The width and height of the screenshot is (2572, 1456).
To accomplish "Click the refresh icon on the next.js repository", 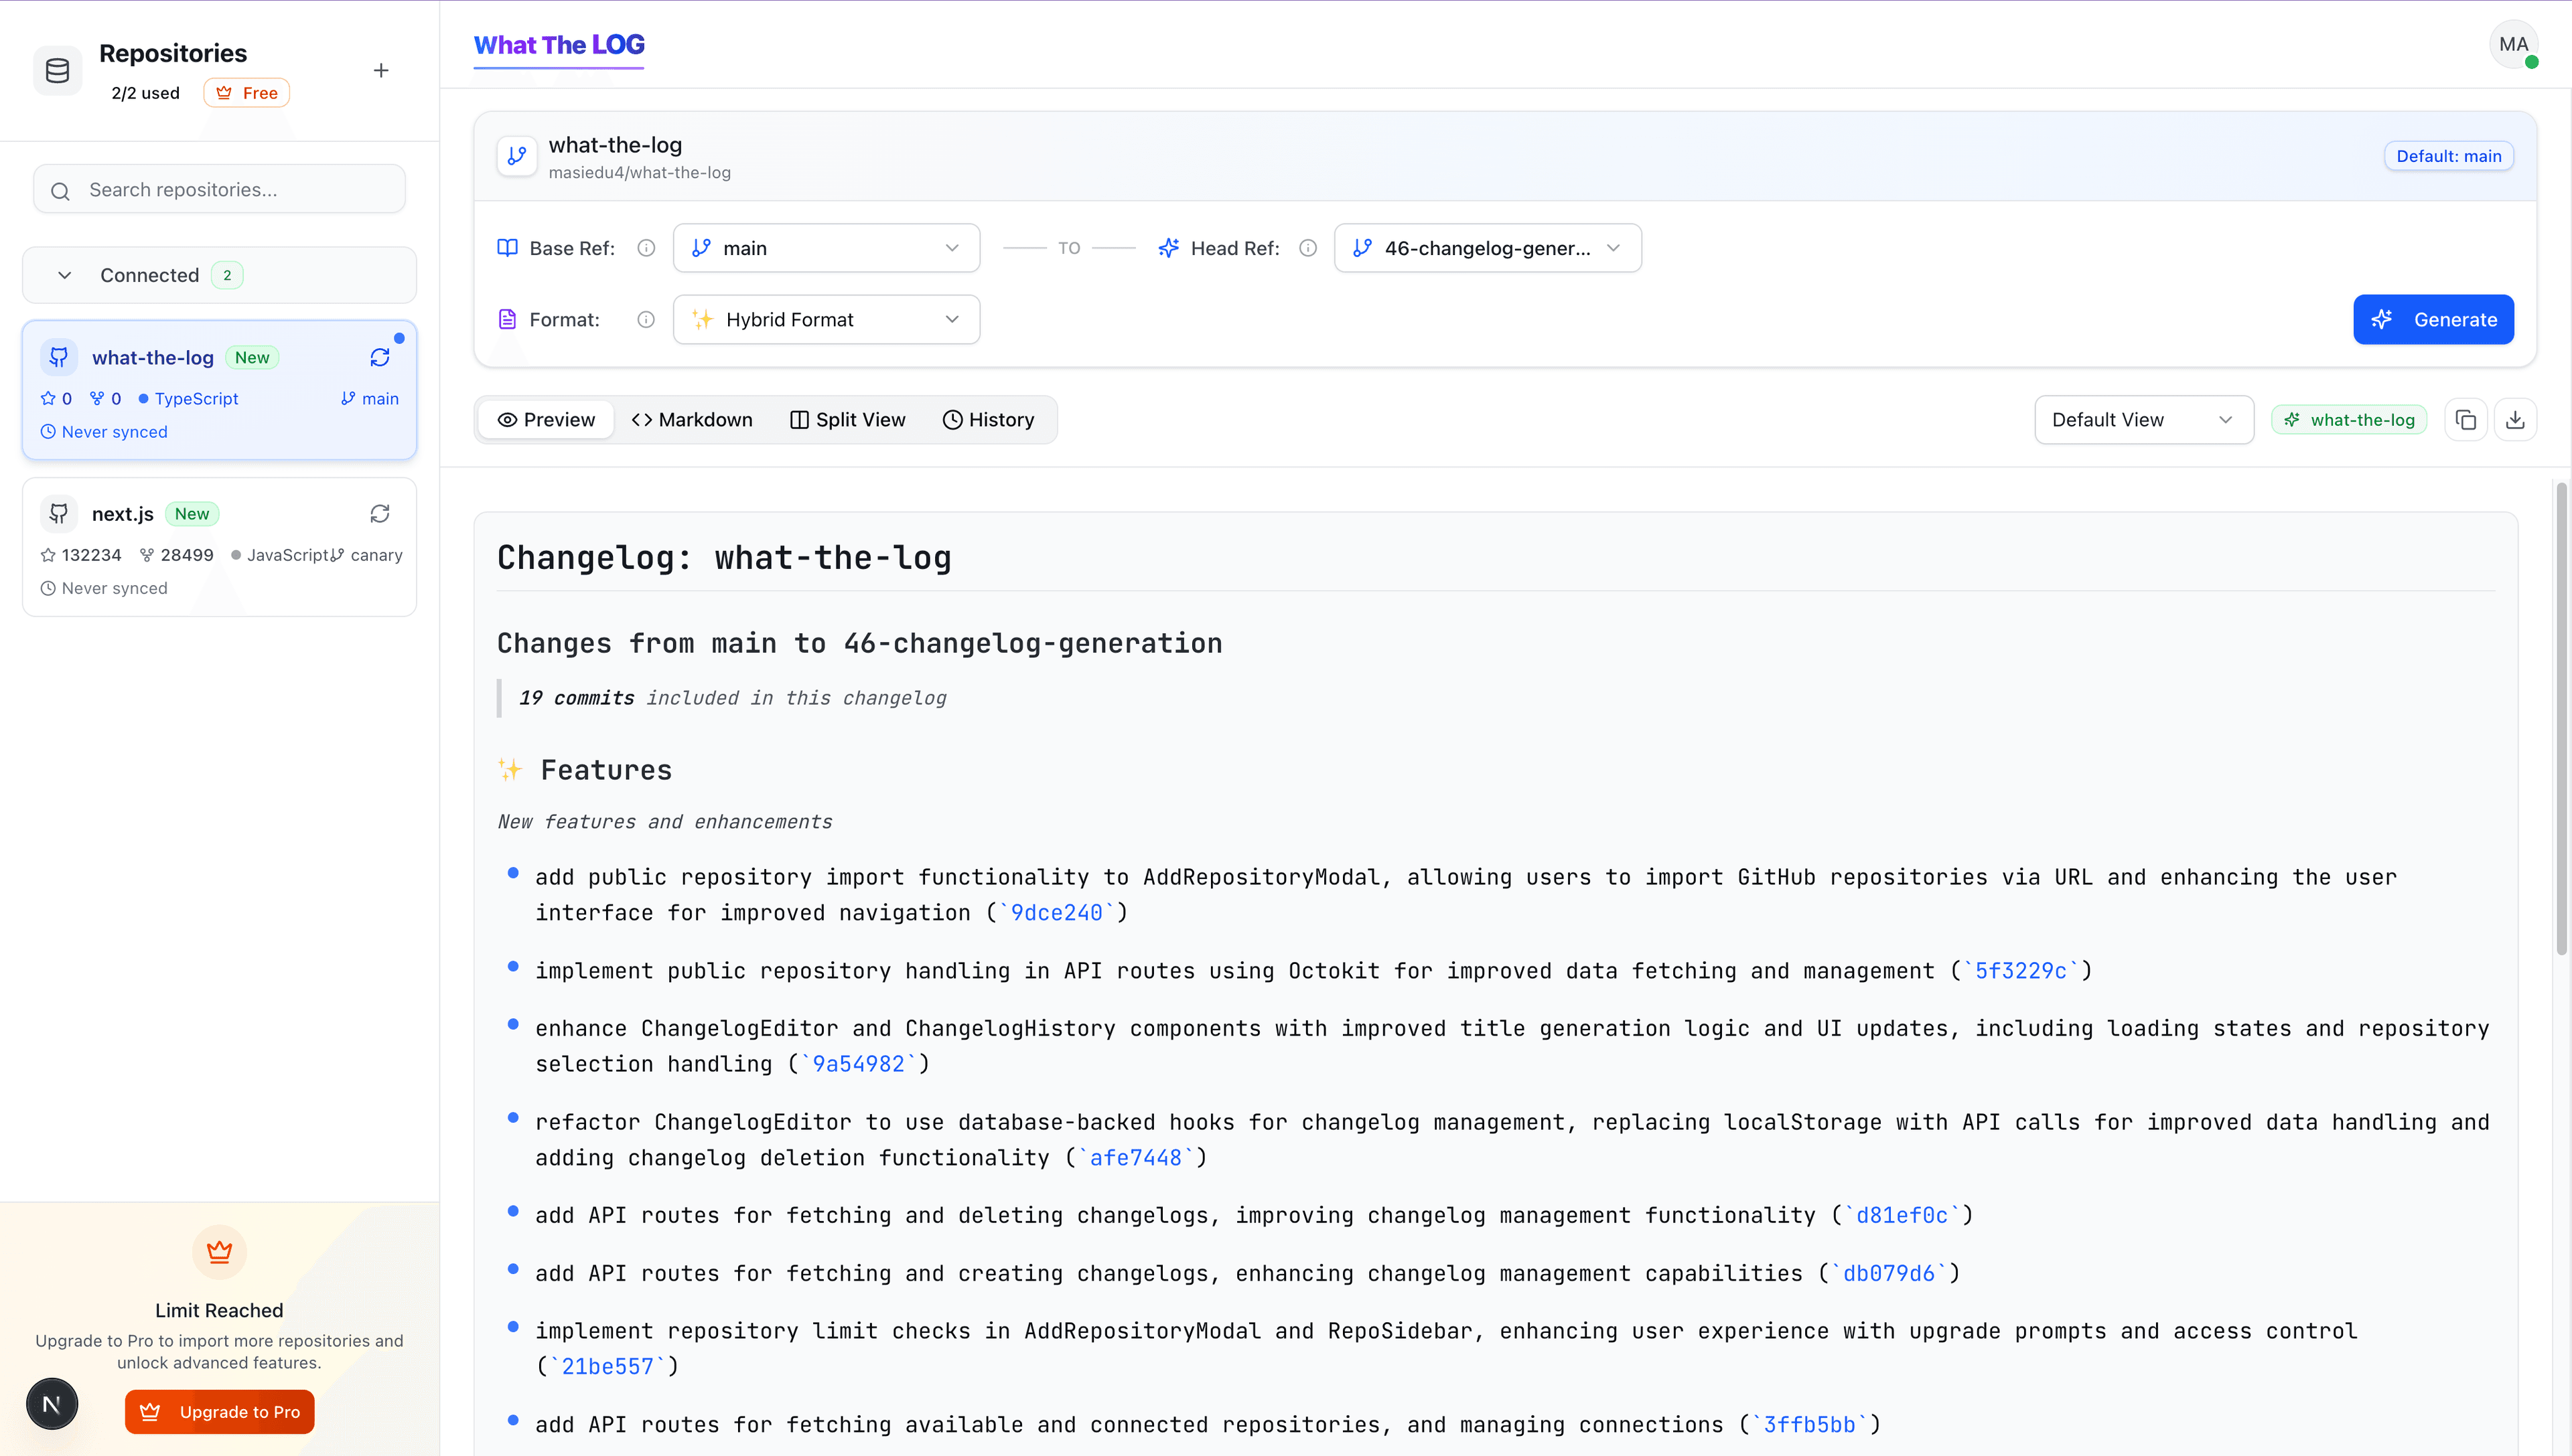I will [379, 513].
